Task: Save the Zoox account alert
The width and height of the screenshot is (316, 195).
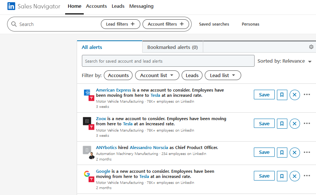Action: point(264,123)
